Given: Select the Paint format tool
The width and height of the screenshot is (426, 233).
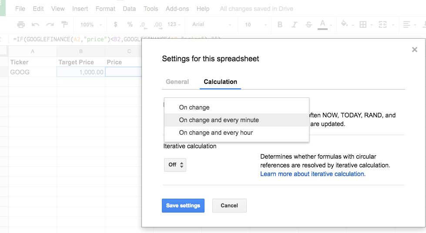Looking at the screenshot, I should [64, 25].
